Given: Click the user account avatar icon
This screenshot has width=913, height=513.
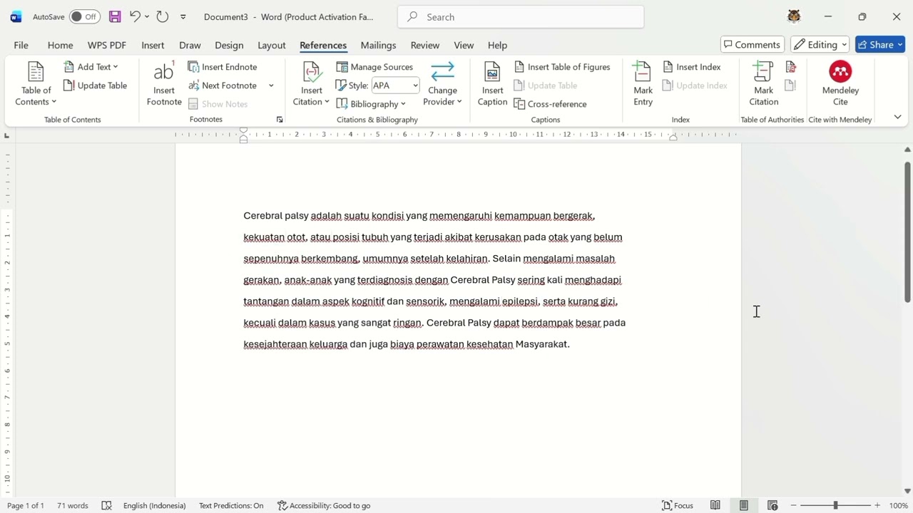Looking at the screenshot, I should click(794, 16).
